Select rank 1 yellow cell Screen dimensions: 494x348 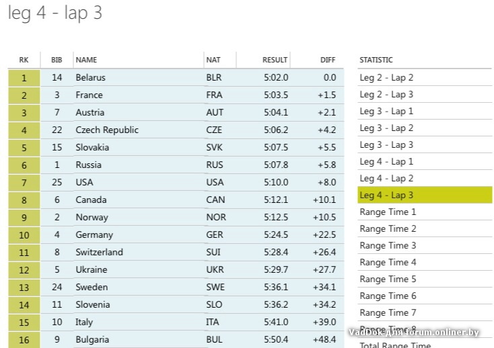click(24, 78)
